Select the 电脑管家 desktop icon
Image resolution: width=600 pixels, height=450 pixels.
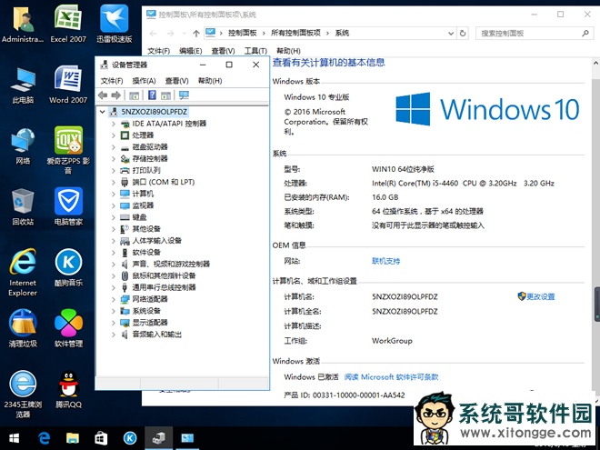tap(68, 206)
